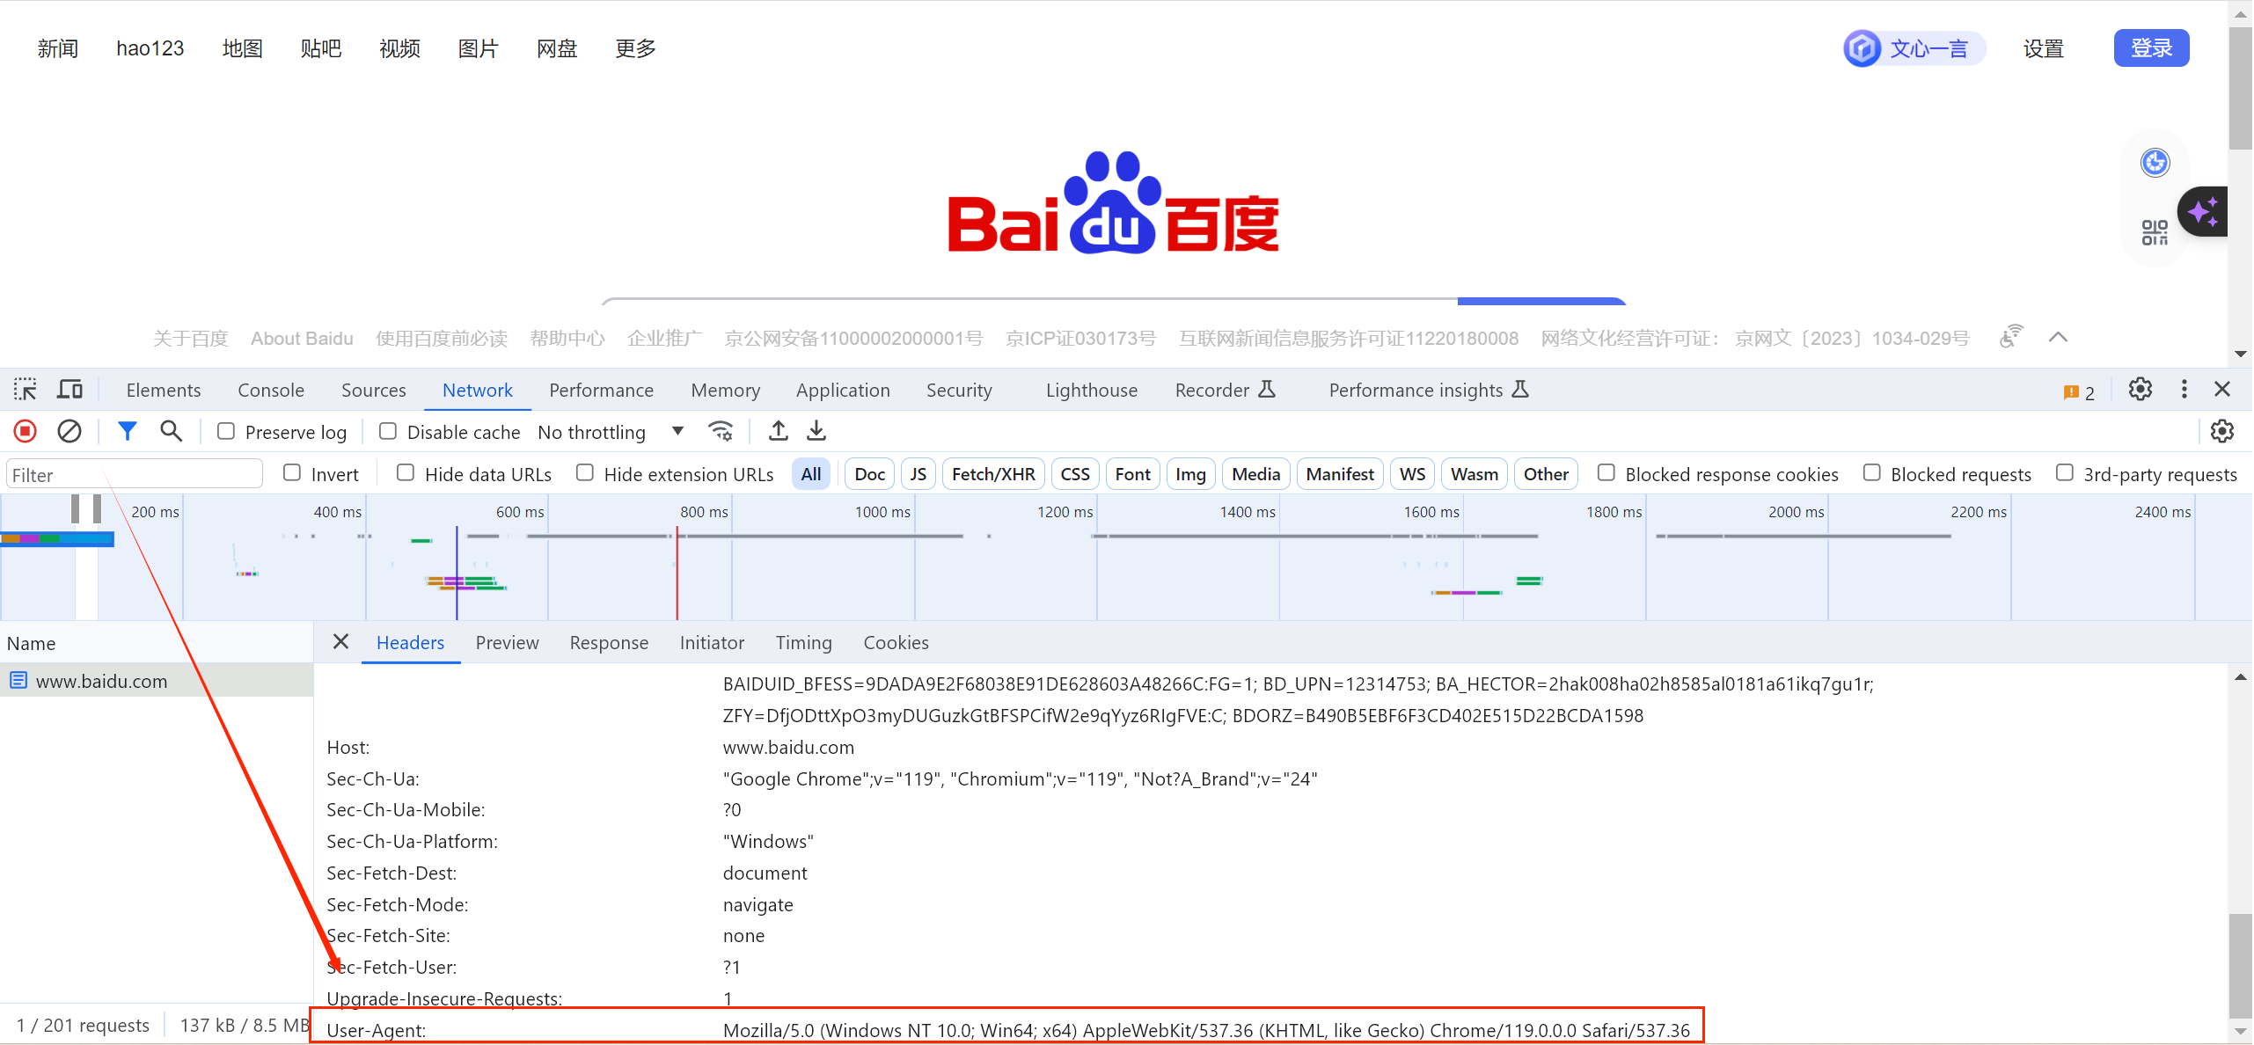Click the clear requests icon
The height and width of the screenshot is (1045, 2254).
point(69,431)
